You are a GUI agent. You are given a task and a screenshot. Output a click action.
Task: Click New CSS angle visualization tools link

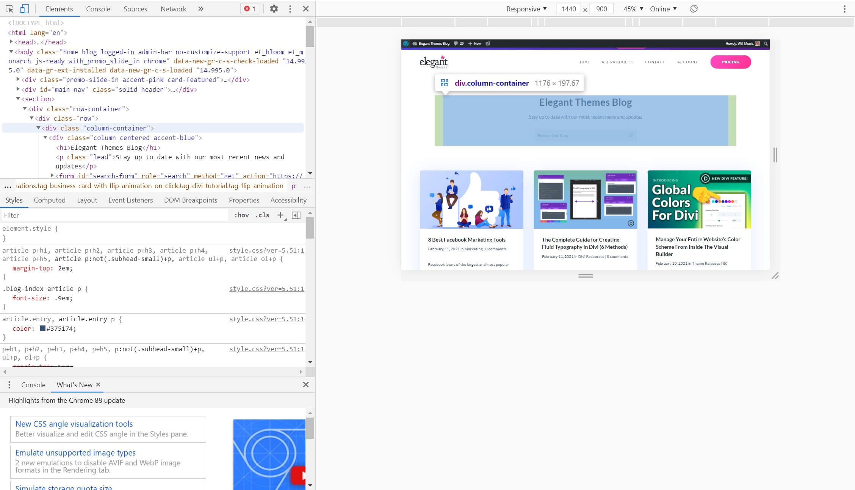pos(74,424)
